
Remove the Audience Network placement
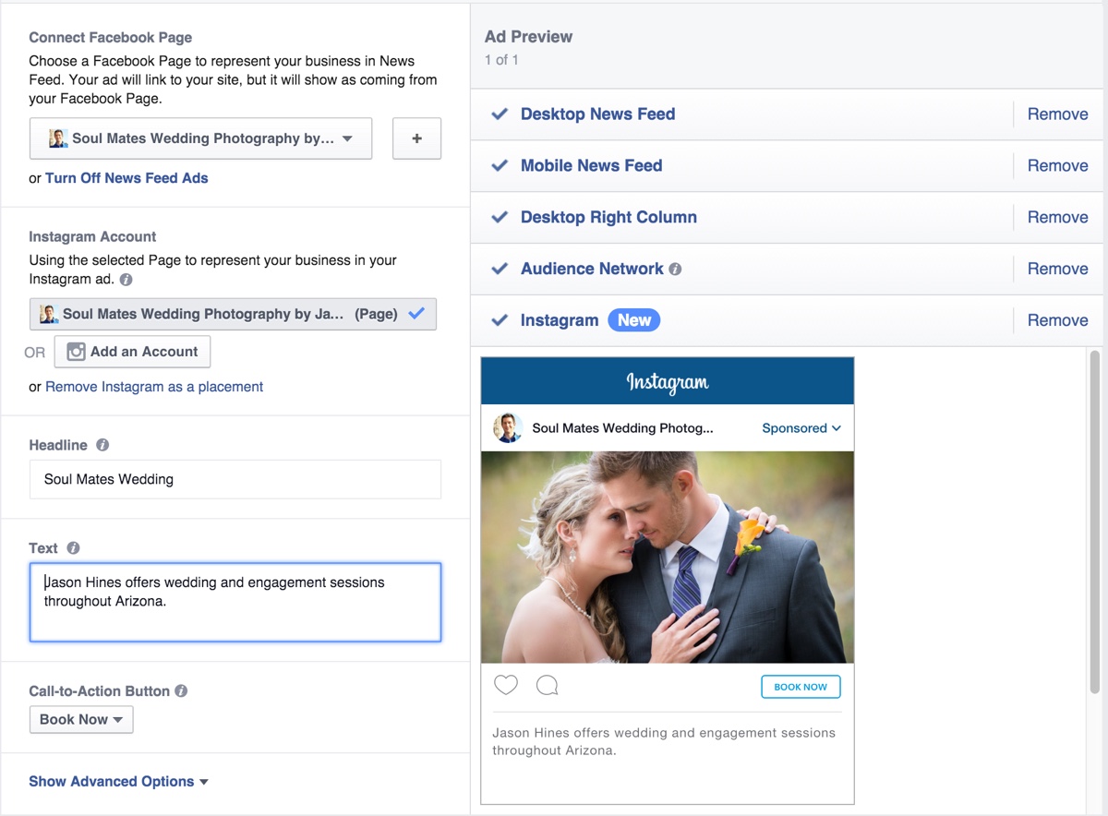[x=1057, y=269]
